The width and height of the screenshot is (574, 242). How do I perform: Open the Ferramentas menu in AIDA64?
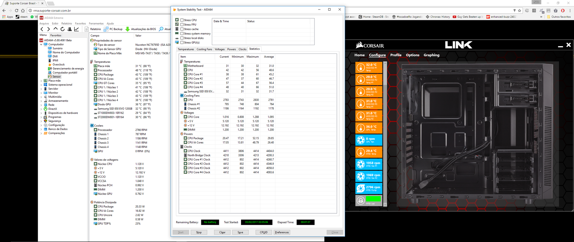(96, 24)
